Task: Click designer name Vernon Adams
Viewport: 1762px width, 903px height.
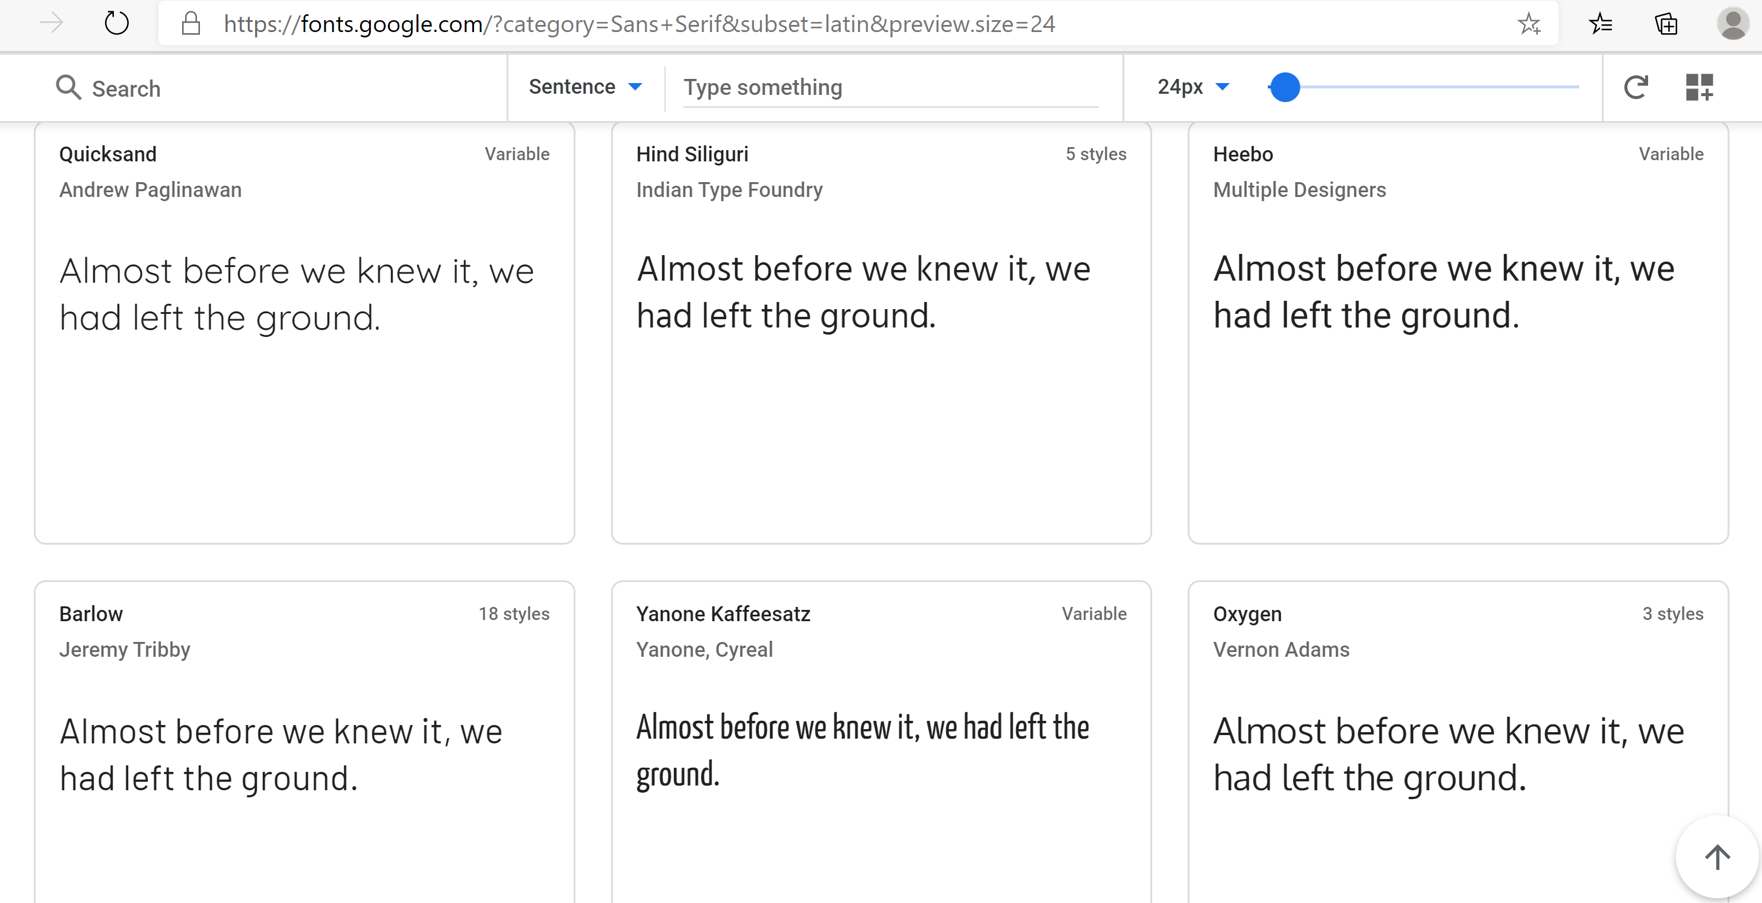Action: (1281, 649)
